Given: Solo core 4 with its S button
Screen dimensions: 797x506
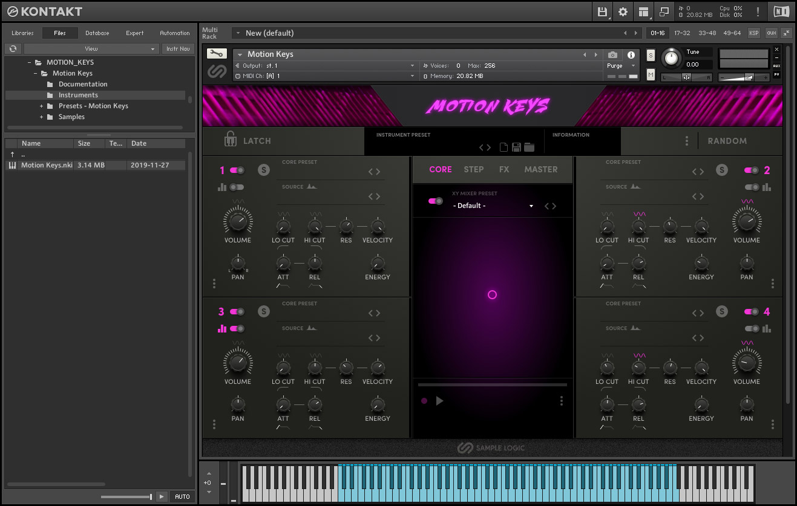Looking at the screenshot, I should coord(721,312).
